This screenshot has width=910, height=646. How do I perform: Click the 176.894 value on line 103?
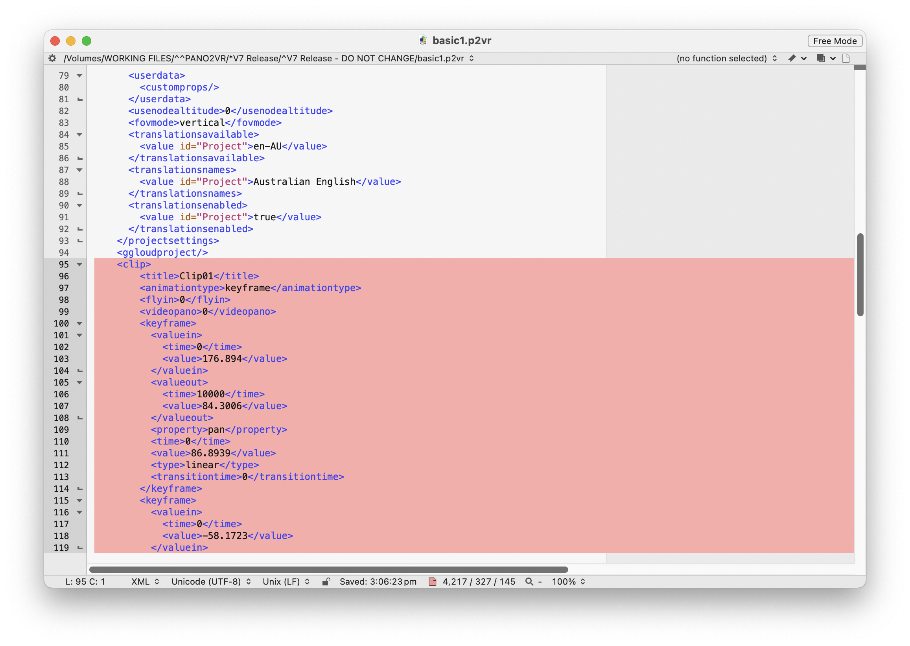pyautogui.click(x=222, y=359)
